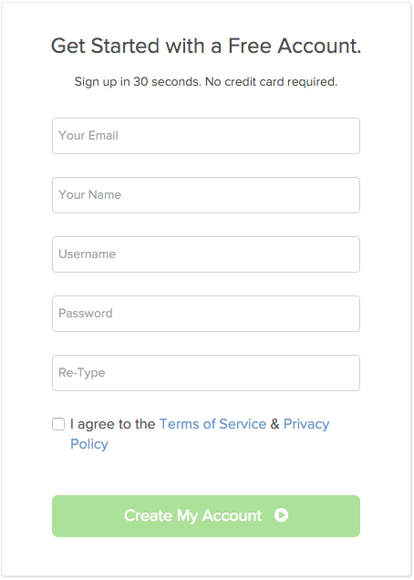Activate the Username input box
The image size is (414, 580).
click(x=206, y=254)
